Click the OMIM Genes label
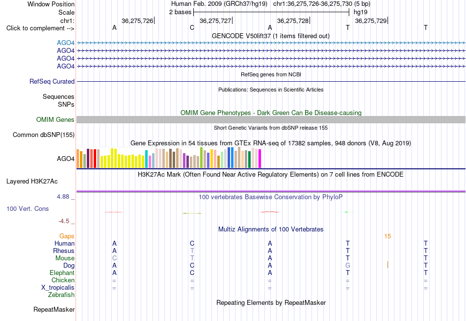The width and height of the screenshot is (466, 321). coord(55,120)
